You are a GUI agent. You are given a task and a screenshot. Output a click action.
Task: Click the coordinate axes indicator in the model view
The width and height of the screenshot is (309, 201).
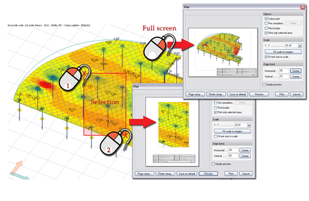(x=19, y=171)
